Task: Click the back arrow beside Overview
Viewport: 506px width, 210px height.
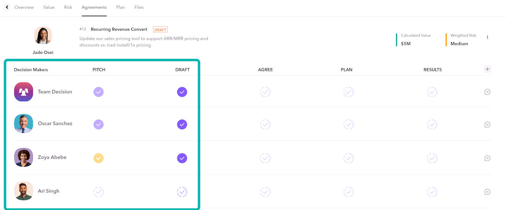Action: pyautogui.click(x=7, y=7)
